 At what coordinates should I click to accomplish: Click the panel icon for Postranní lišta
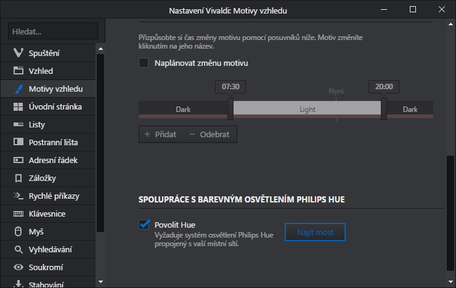click(18, 143)
